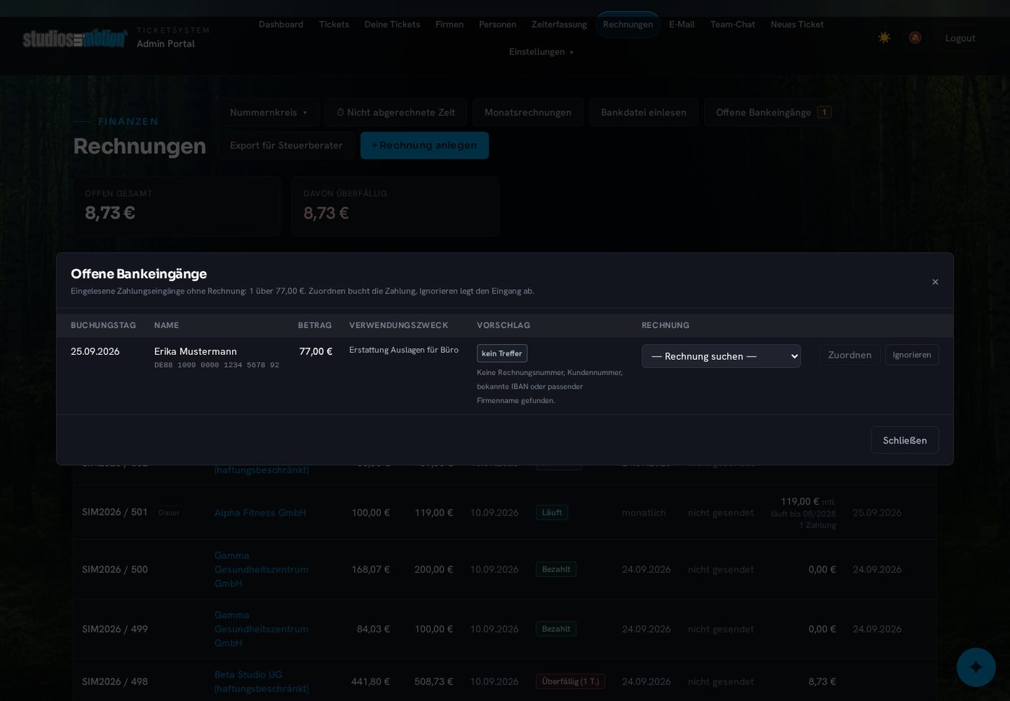
Task: Open Gamma Gesundheitszentrum link in row SIM2026 / 499
Action: (x=261, y=629)
